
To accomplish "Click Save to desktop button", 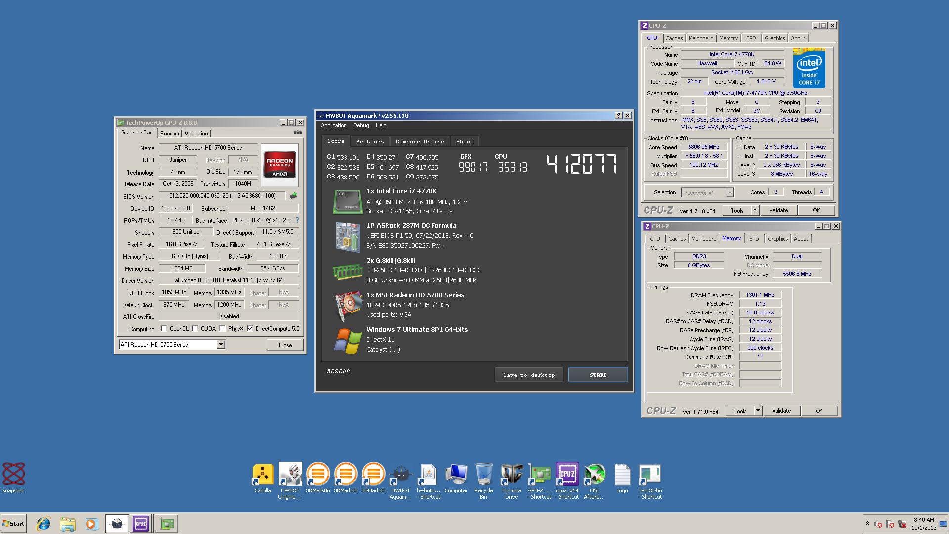I will pos(529,375).
